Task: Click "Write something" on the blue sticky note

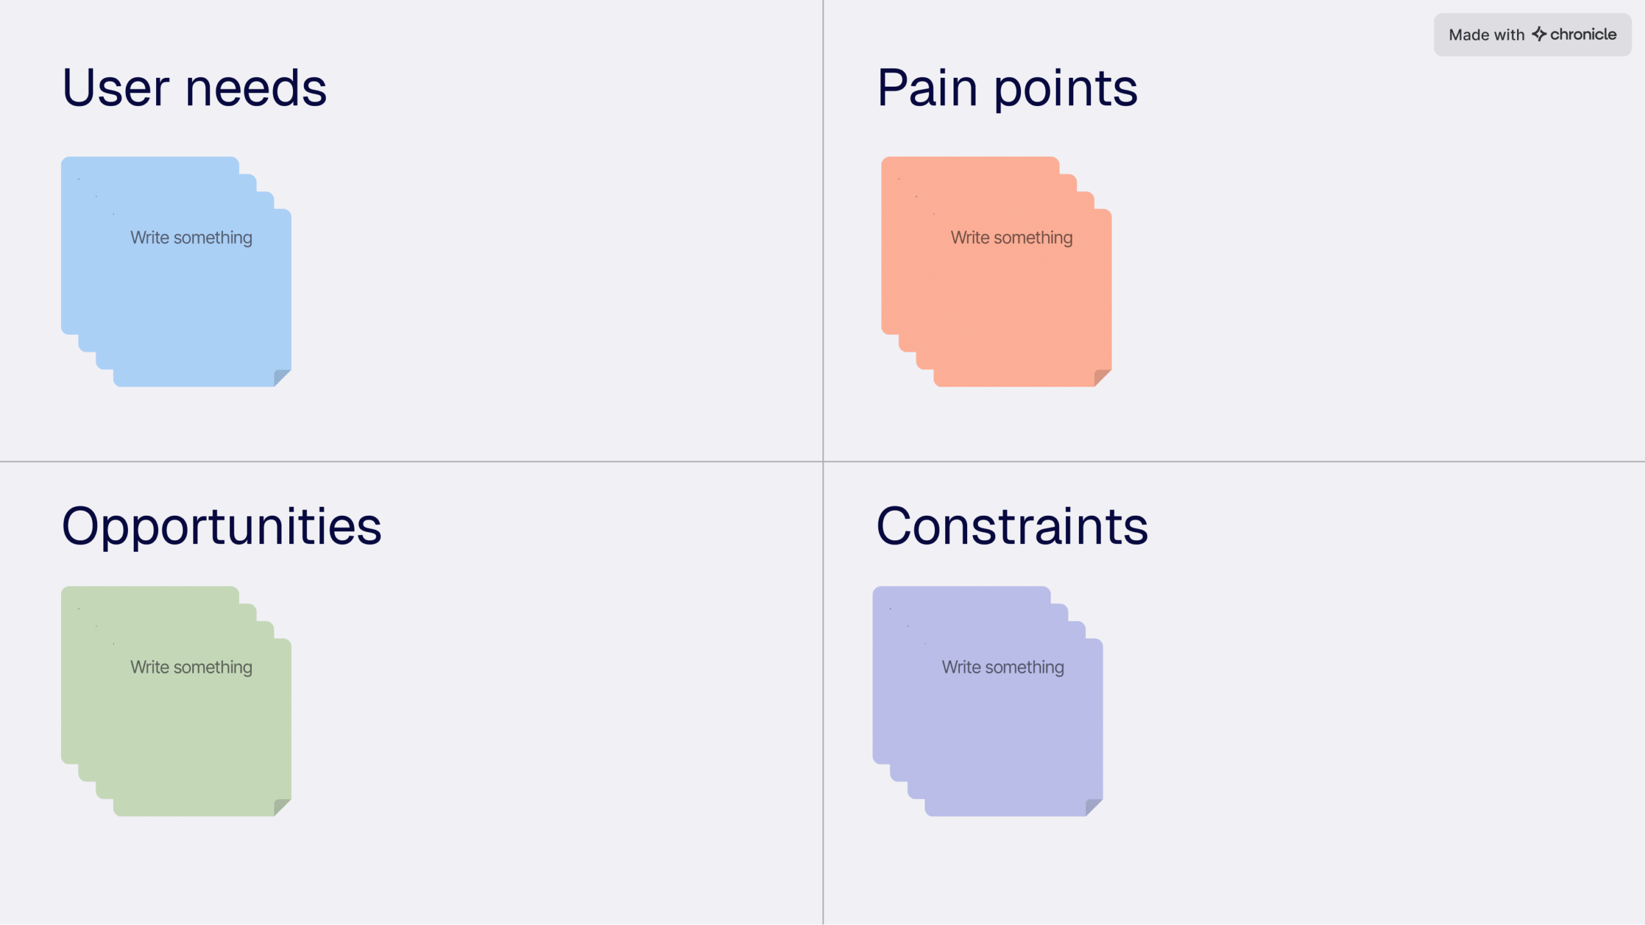Action: [191, 238]
